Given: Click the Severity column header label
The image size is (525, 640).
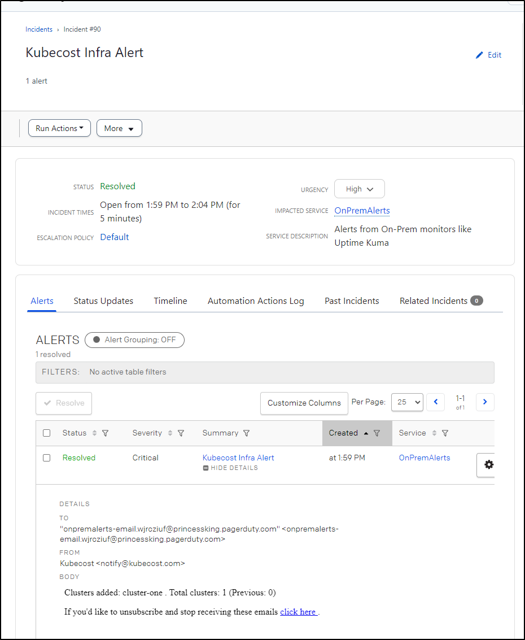Looking at the screenshot, I should [147, 433].
